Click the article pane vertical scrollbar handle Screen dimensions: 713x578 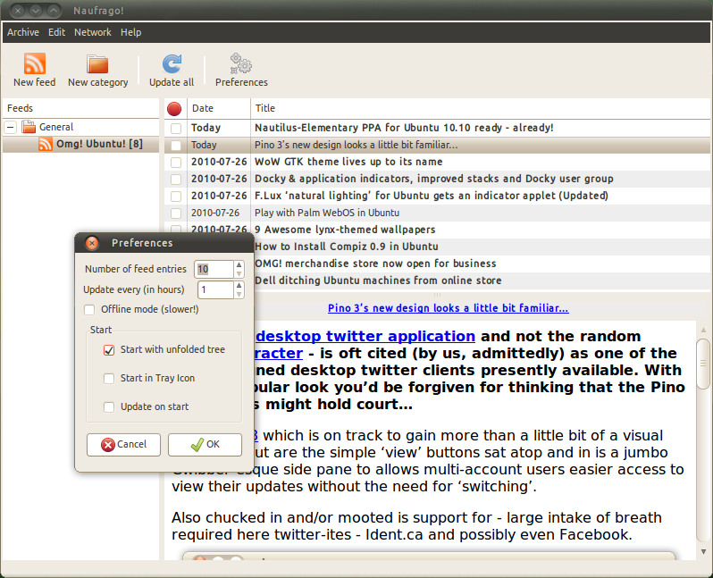[x=703, y=364]
